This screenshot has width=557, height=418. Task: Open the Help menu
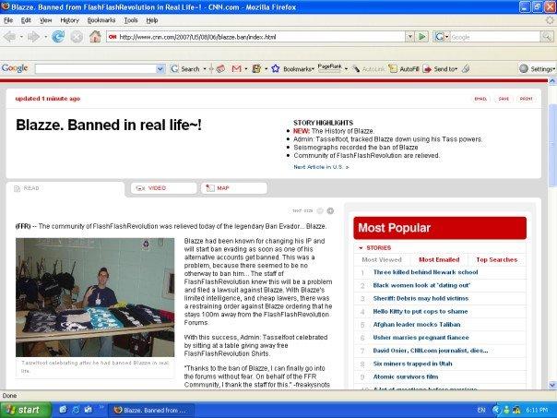pyautogui.click(x=152, y=20)
